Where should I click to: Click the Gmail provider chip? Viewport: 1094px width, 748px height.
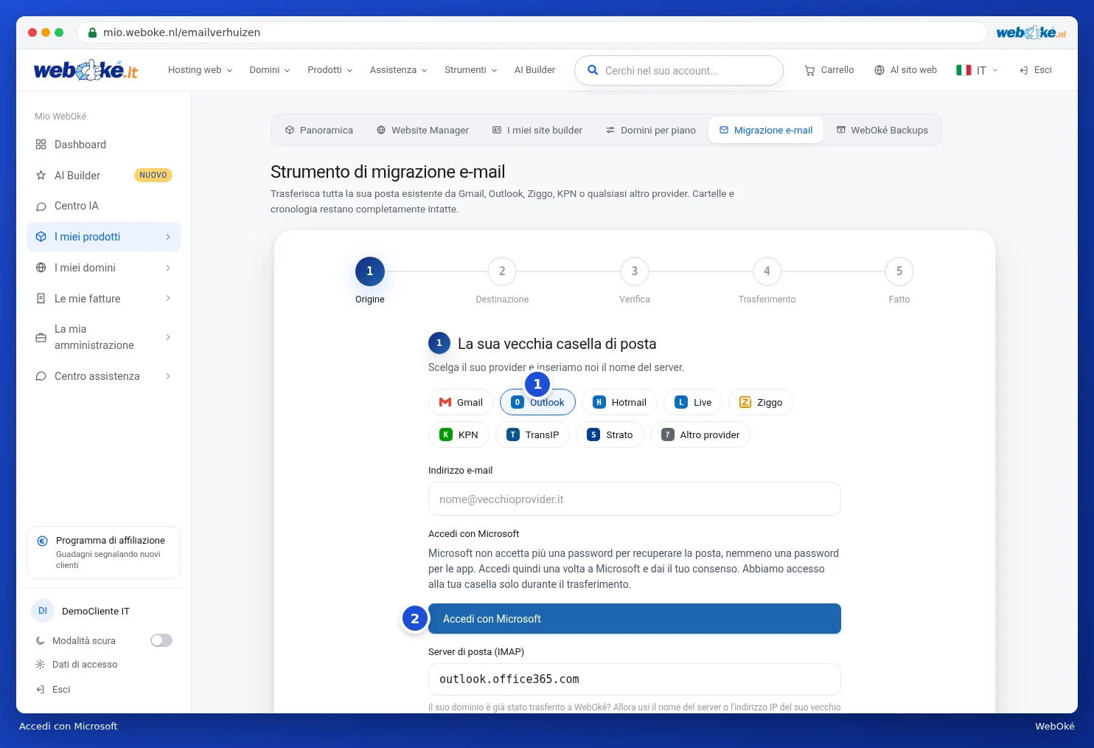click(x=461, y=402)
